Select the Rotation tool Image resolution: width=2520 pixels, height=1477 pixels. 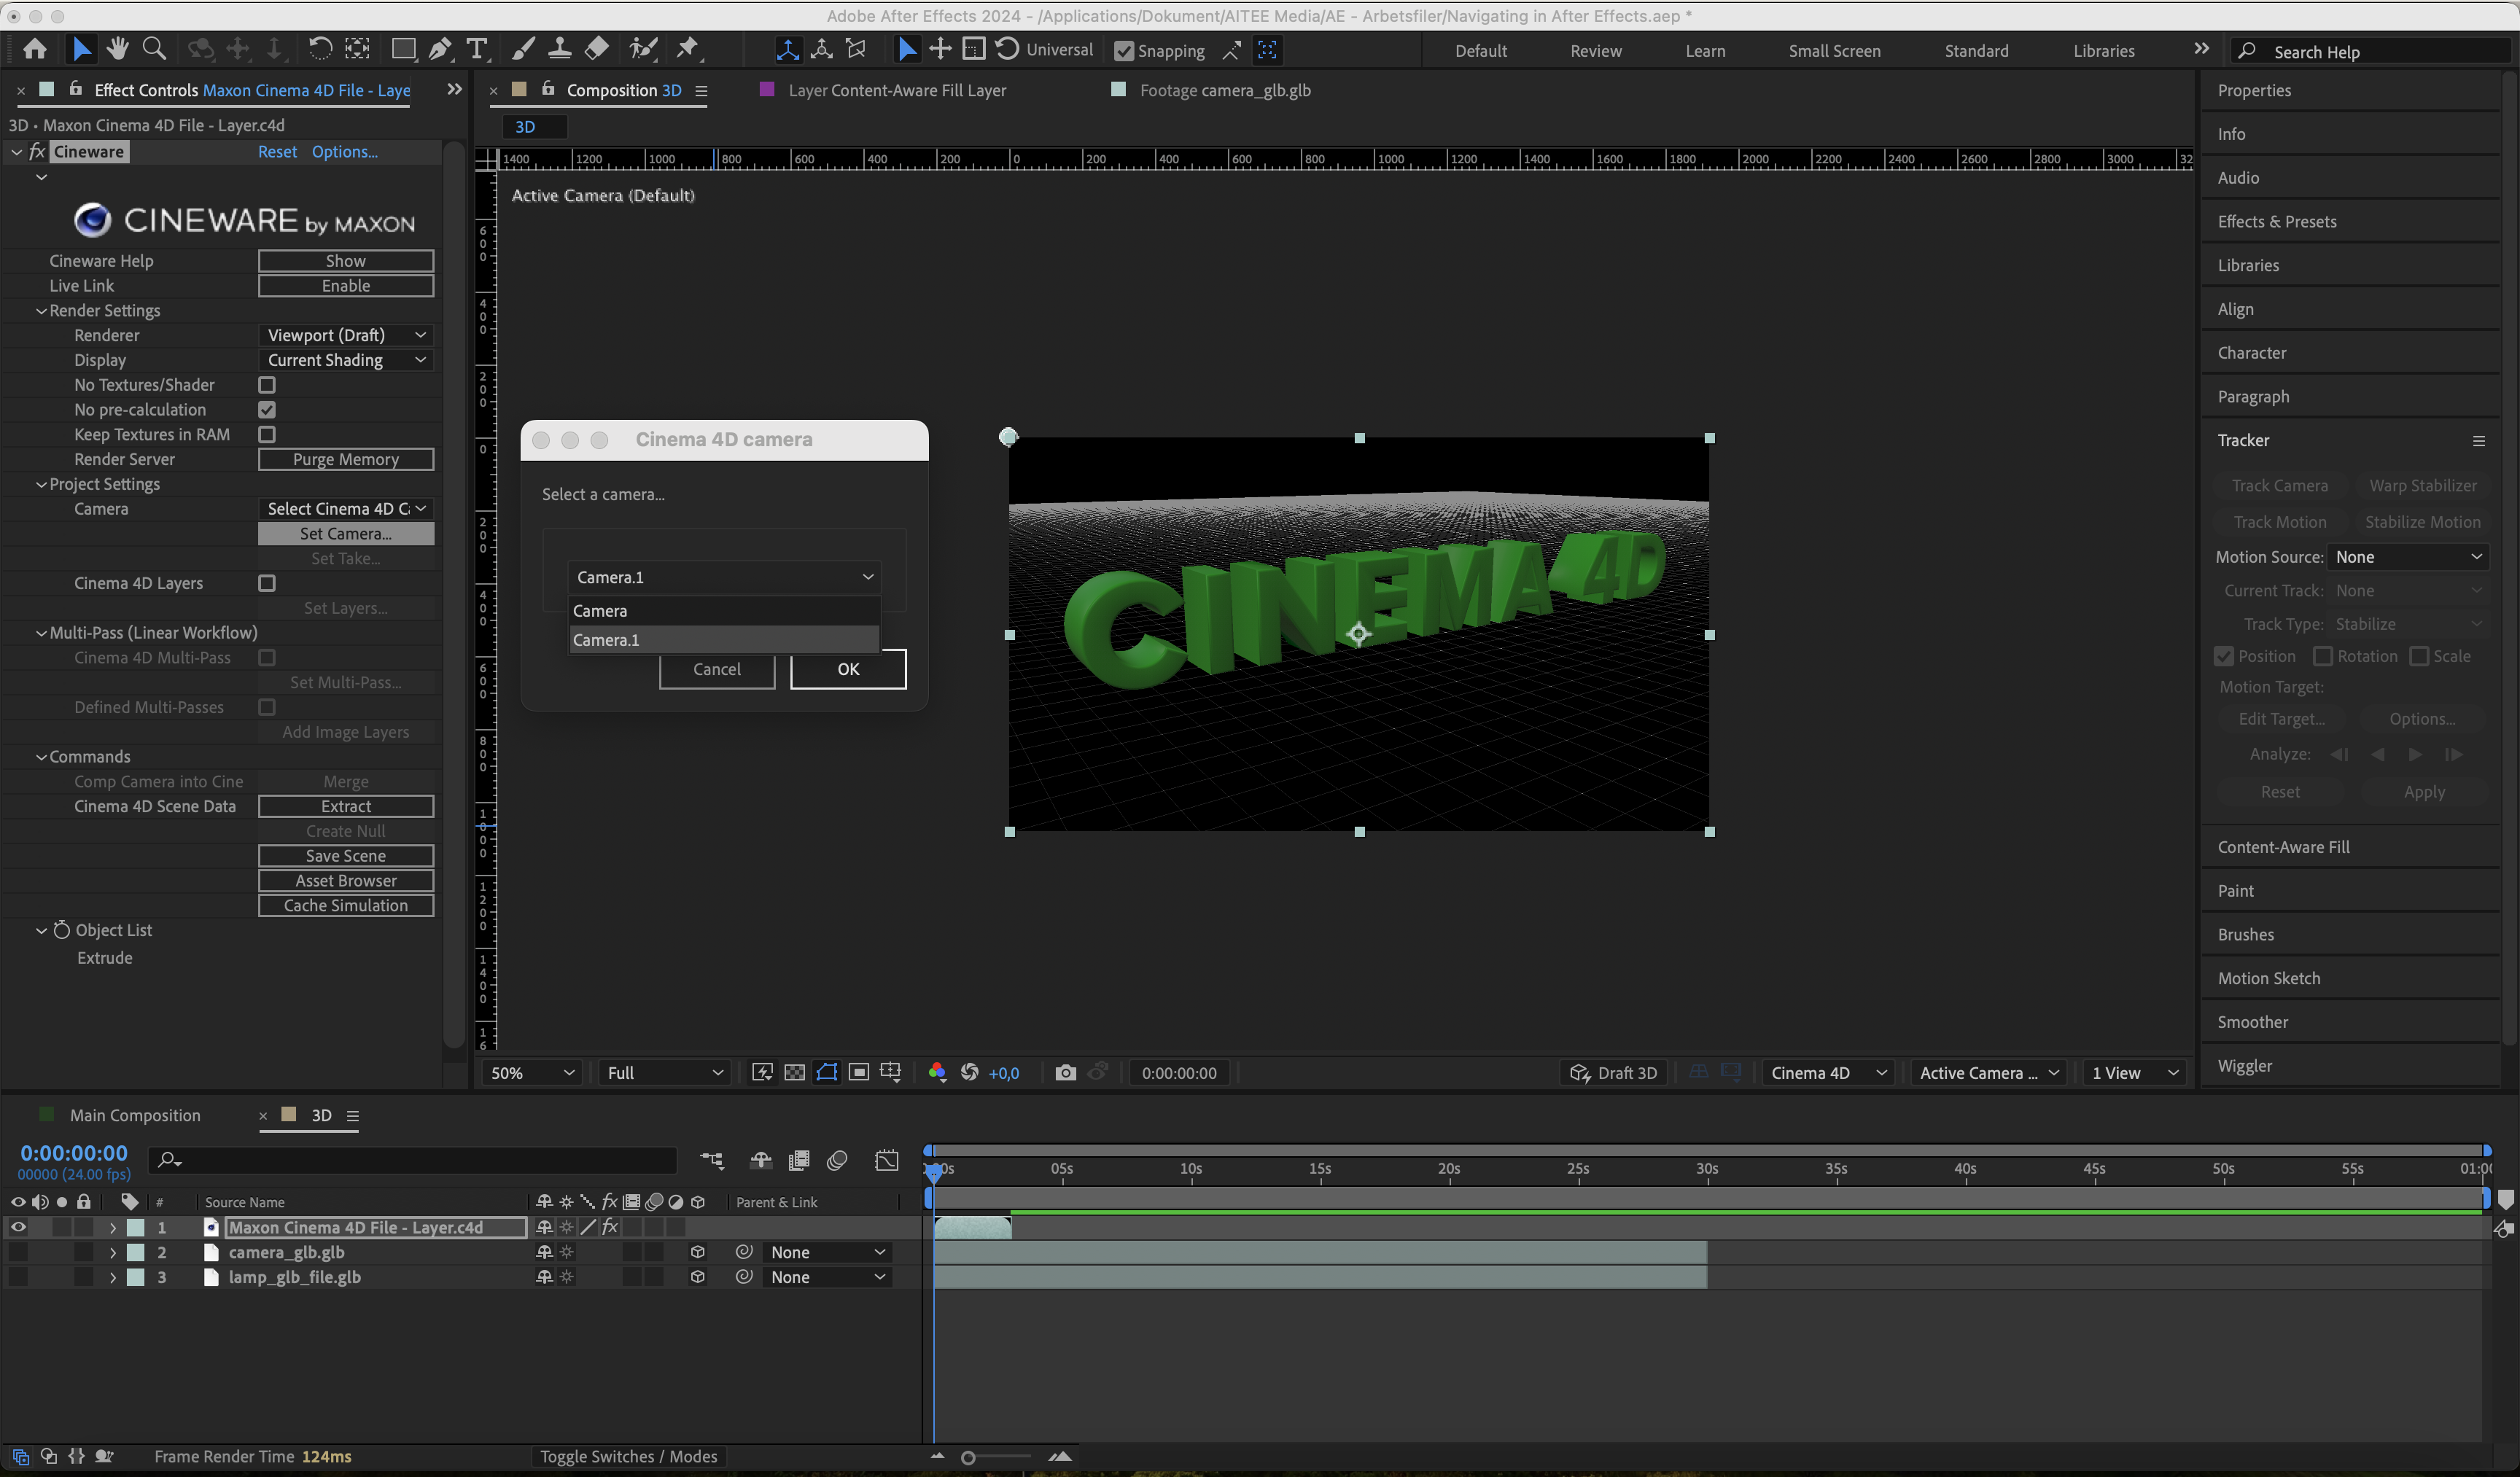click(x=320, y=49)
